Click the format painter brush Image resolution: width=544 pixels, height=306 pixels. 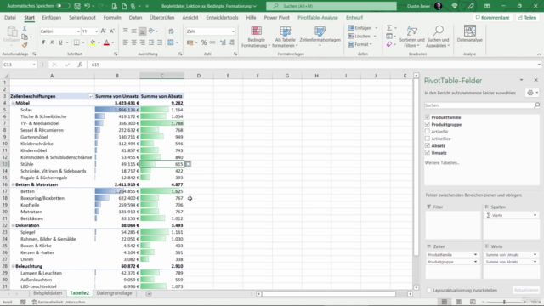25,45
